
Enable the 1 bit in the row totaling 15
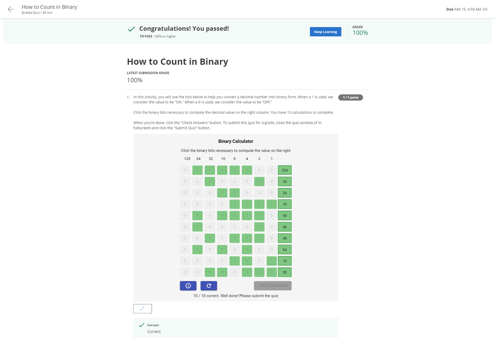pos(271,204)
